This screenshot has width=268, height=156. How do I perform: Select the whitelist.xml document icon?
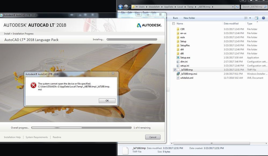178,78
